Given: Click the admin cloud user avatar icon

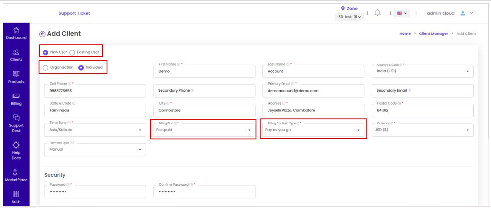Looking at the screenshot, I should tap(463, 13).
